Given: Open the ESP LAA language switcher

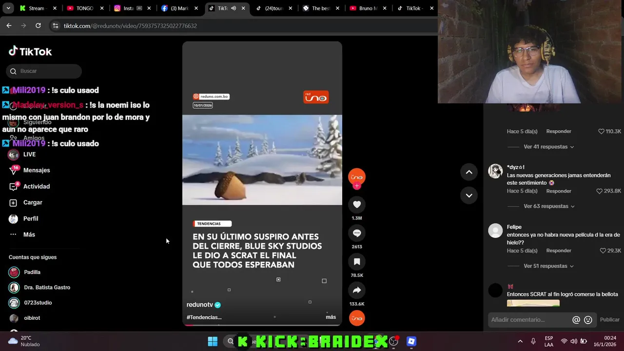Looking at the screenshot, I should [549, 341].
